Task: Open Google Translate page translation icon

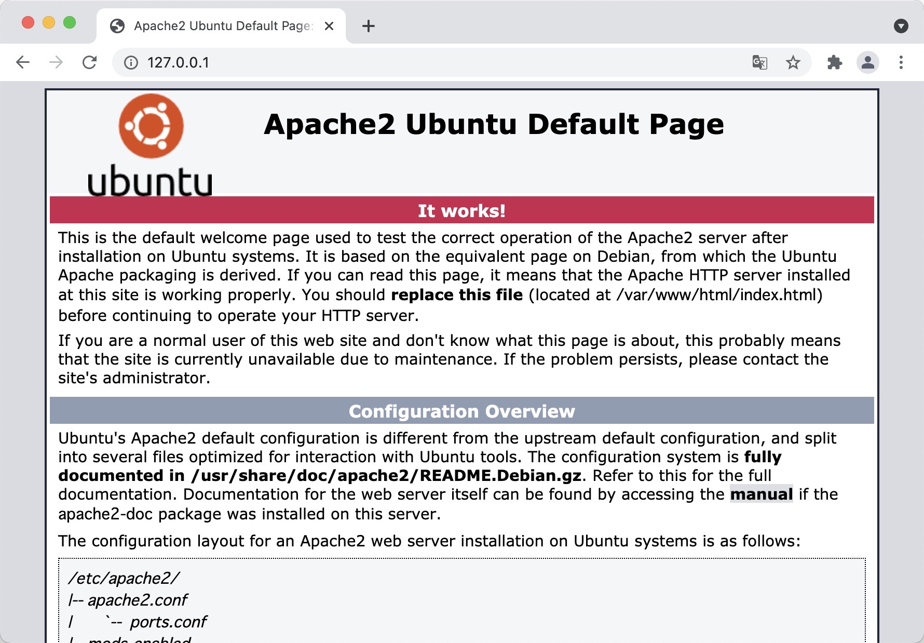Action: 759,62
